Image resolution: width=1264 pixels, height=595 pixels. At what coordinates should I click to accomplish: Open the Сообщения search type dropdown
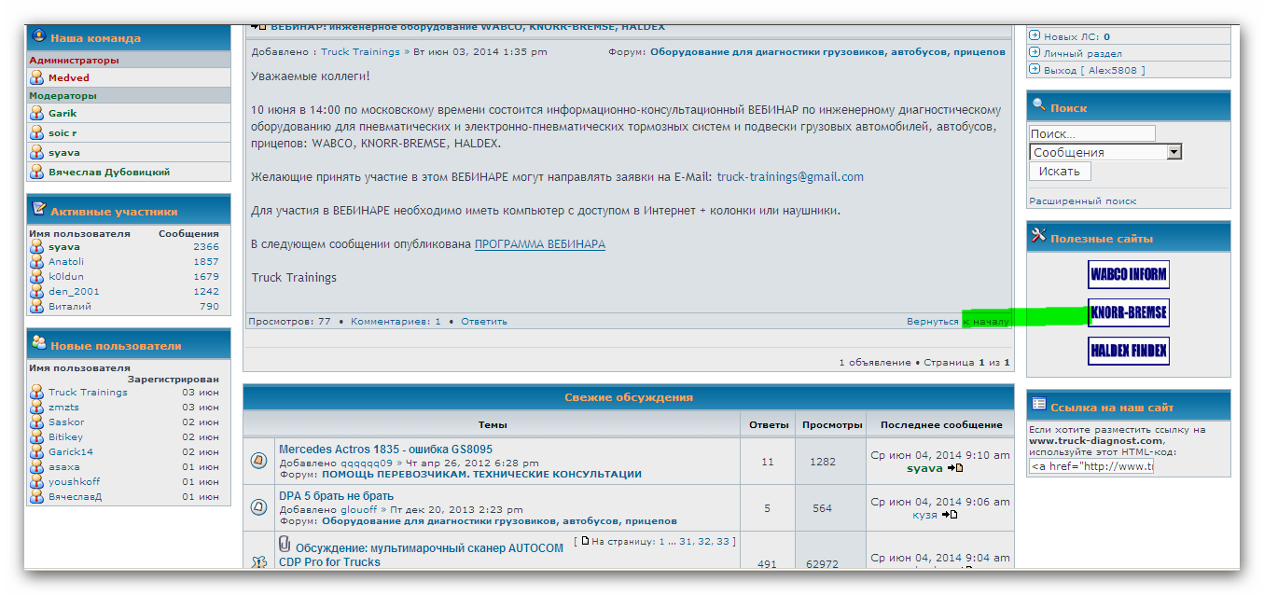(1106, 152)
